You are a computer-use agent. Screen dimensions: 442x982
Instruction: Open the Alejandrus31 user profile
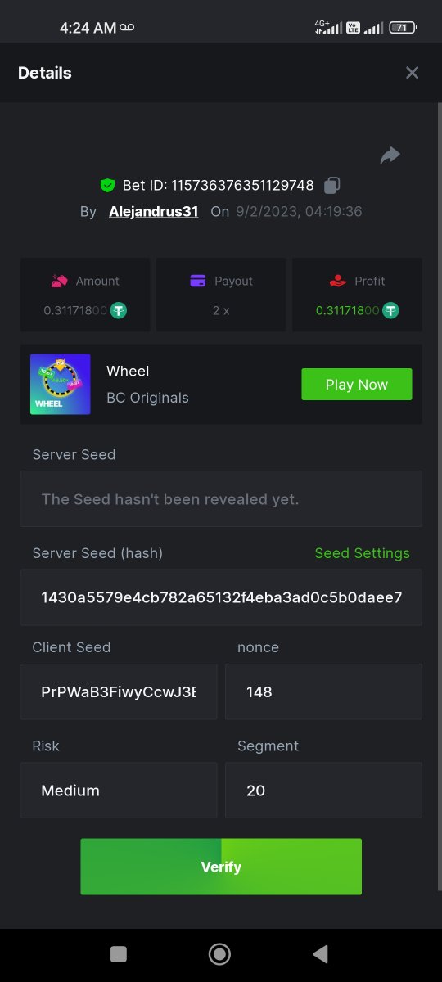click(x=154, y=211)
